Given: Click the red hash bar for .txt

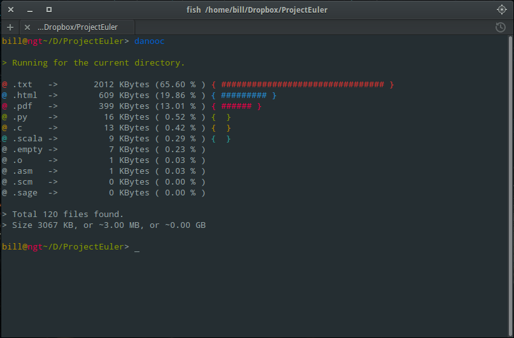Looking at the screenshot, I should pyautogui.click(x=303, y=85).
